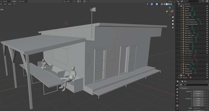Toggle proportional editing button

coord(84,1)
